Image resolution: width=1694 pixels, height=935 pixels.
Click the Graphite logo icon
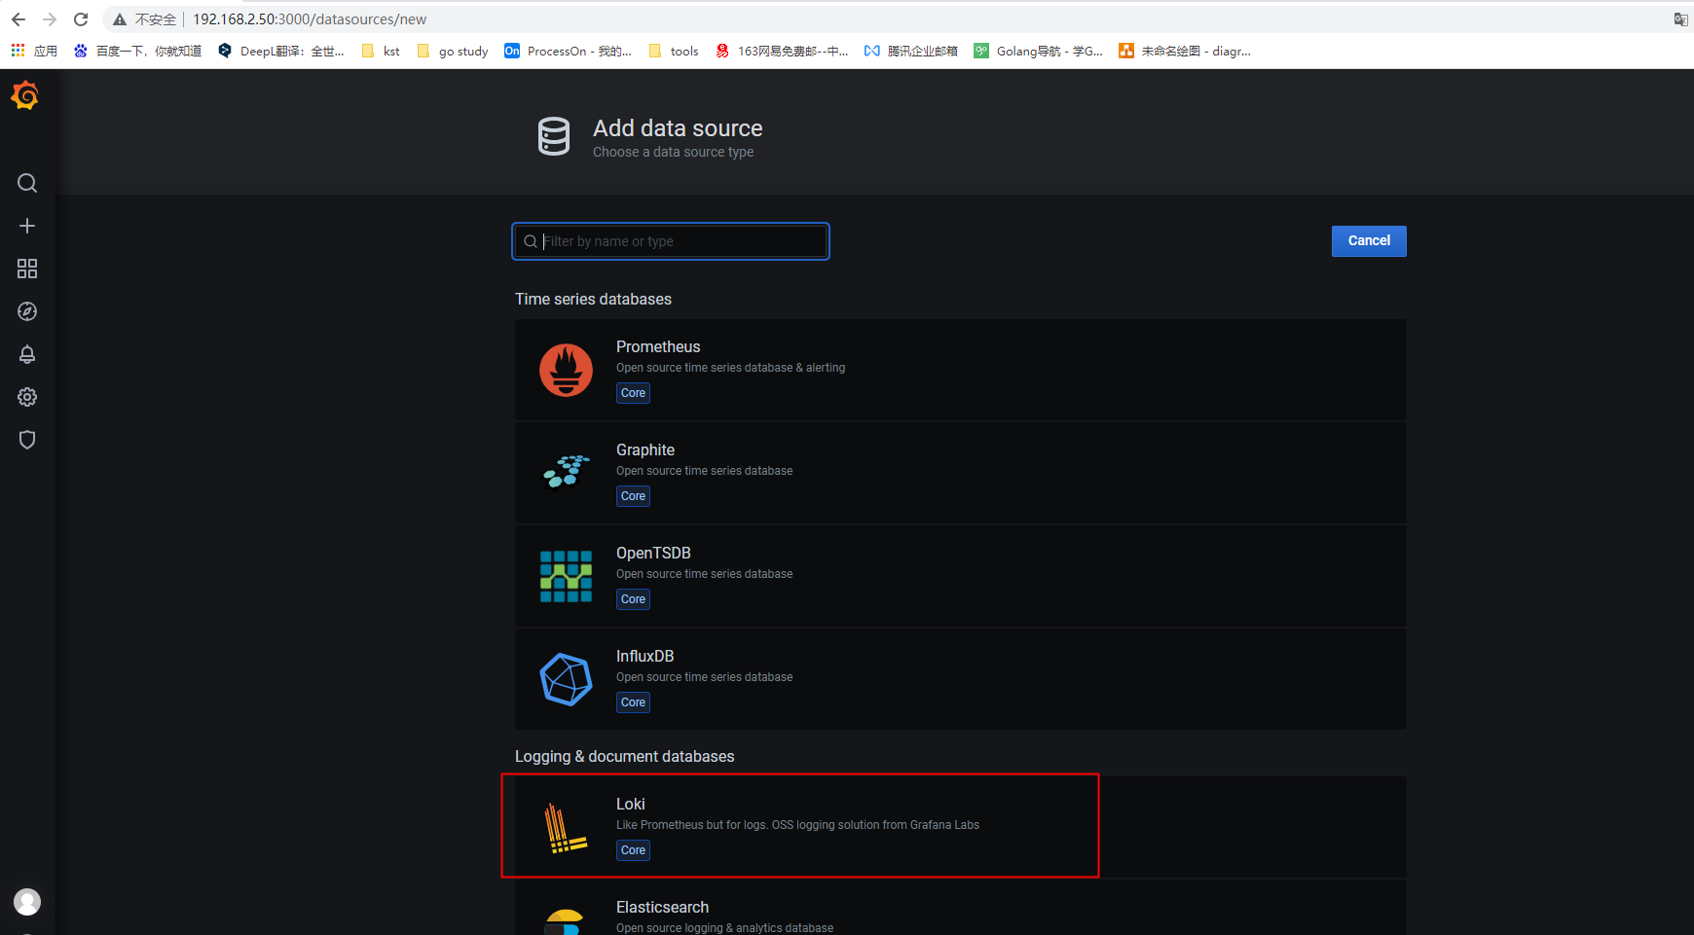(566, 472)
